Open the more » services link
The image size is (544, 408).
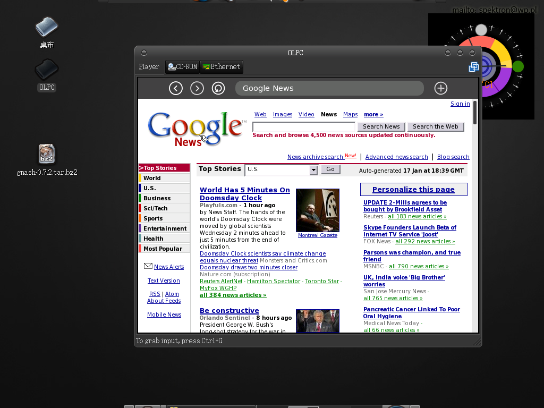coord(373,115)
